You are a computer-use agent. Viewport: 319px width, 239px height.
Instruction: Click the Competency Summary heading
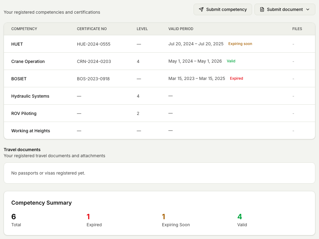41,203
